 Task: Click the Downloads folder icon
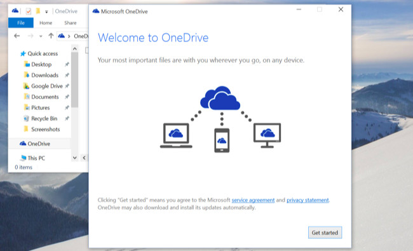(x=27, y=75)
